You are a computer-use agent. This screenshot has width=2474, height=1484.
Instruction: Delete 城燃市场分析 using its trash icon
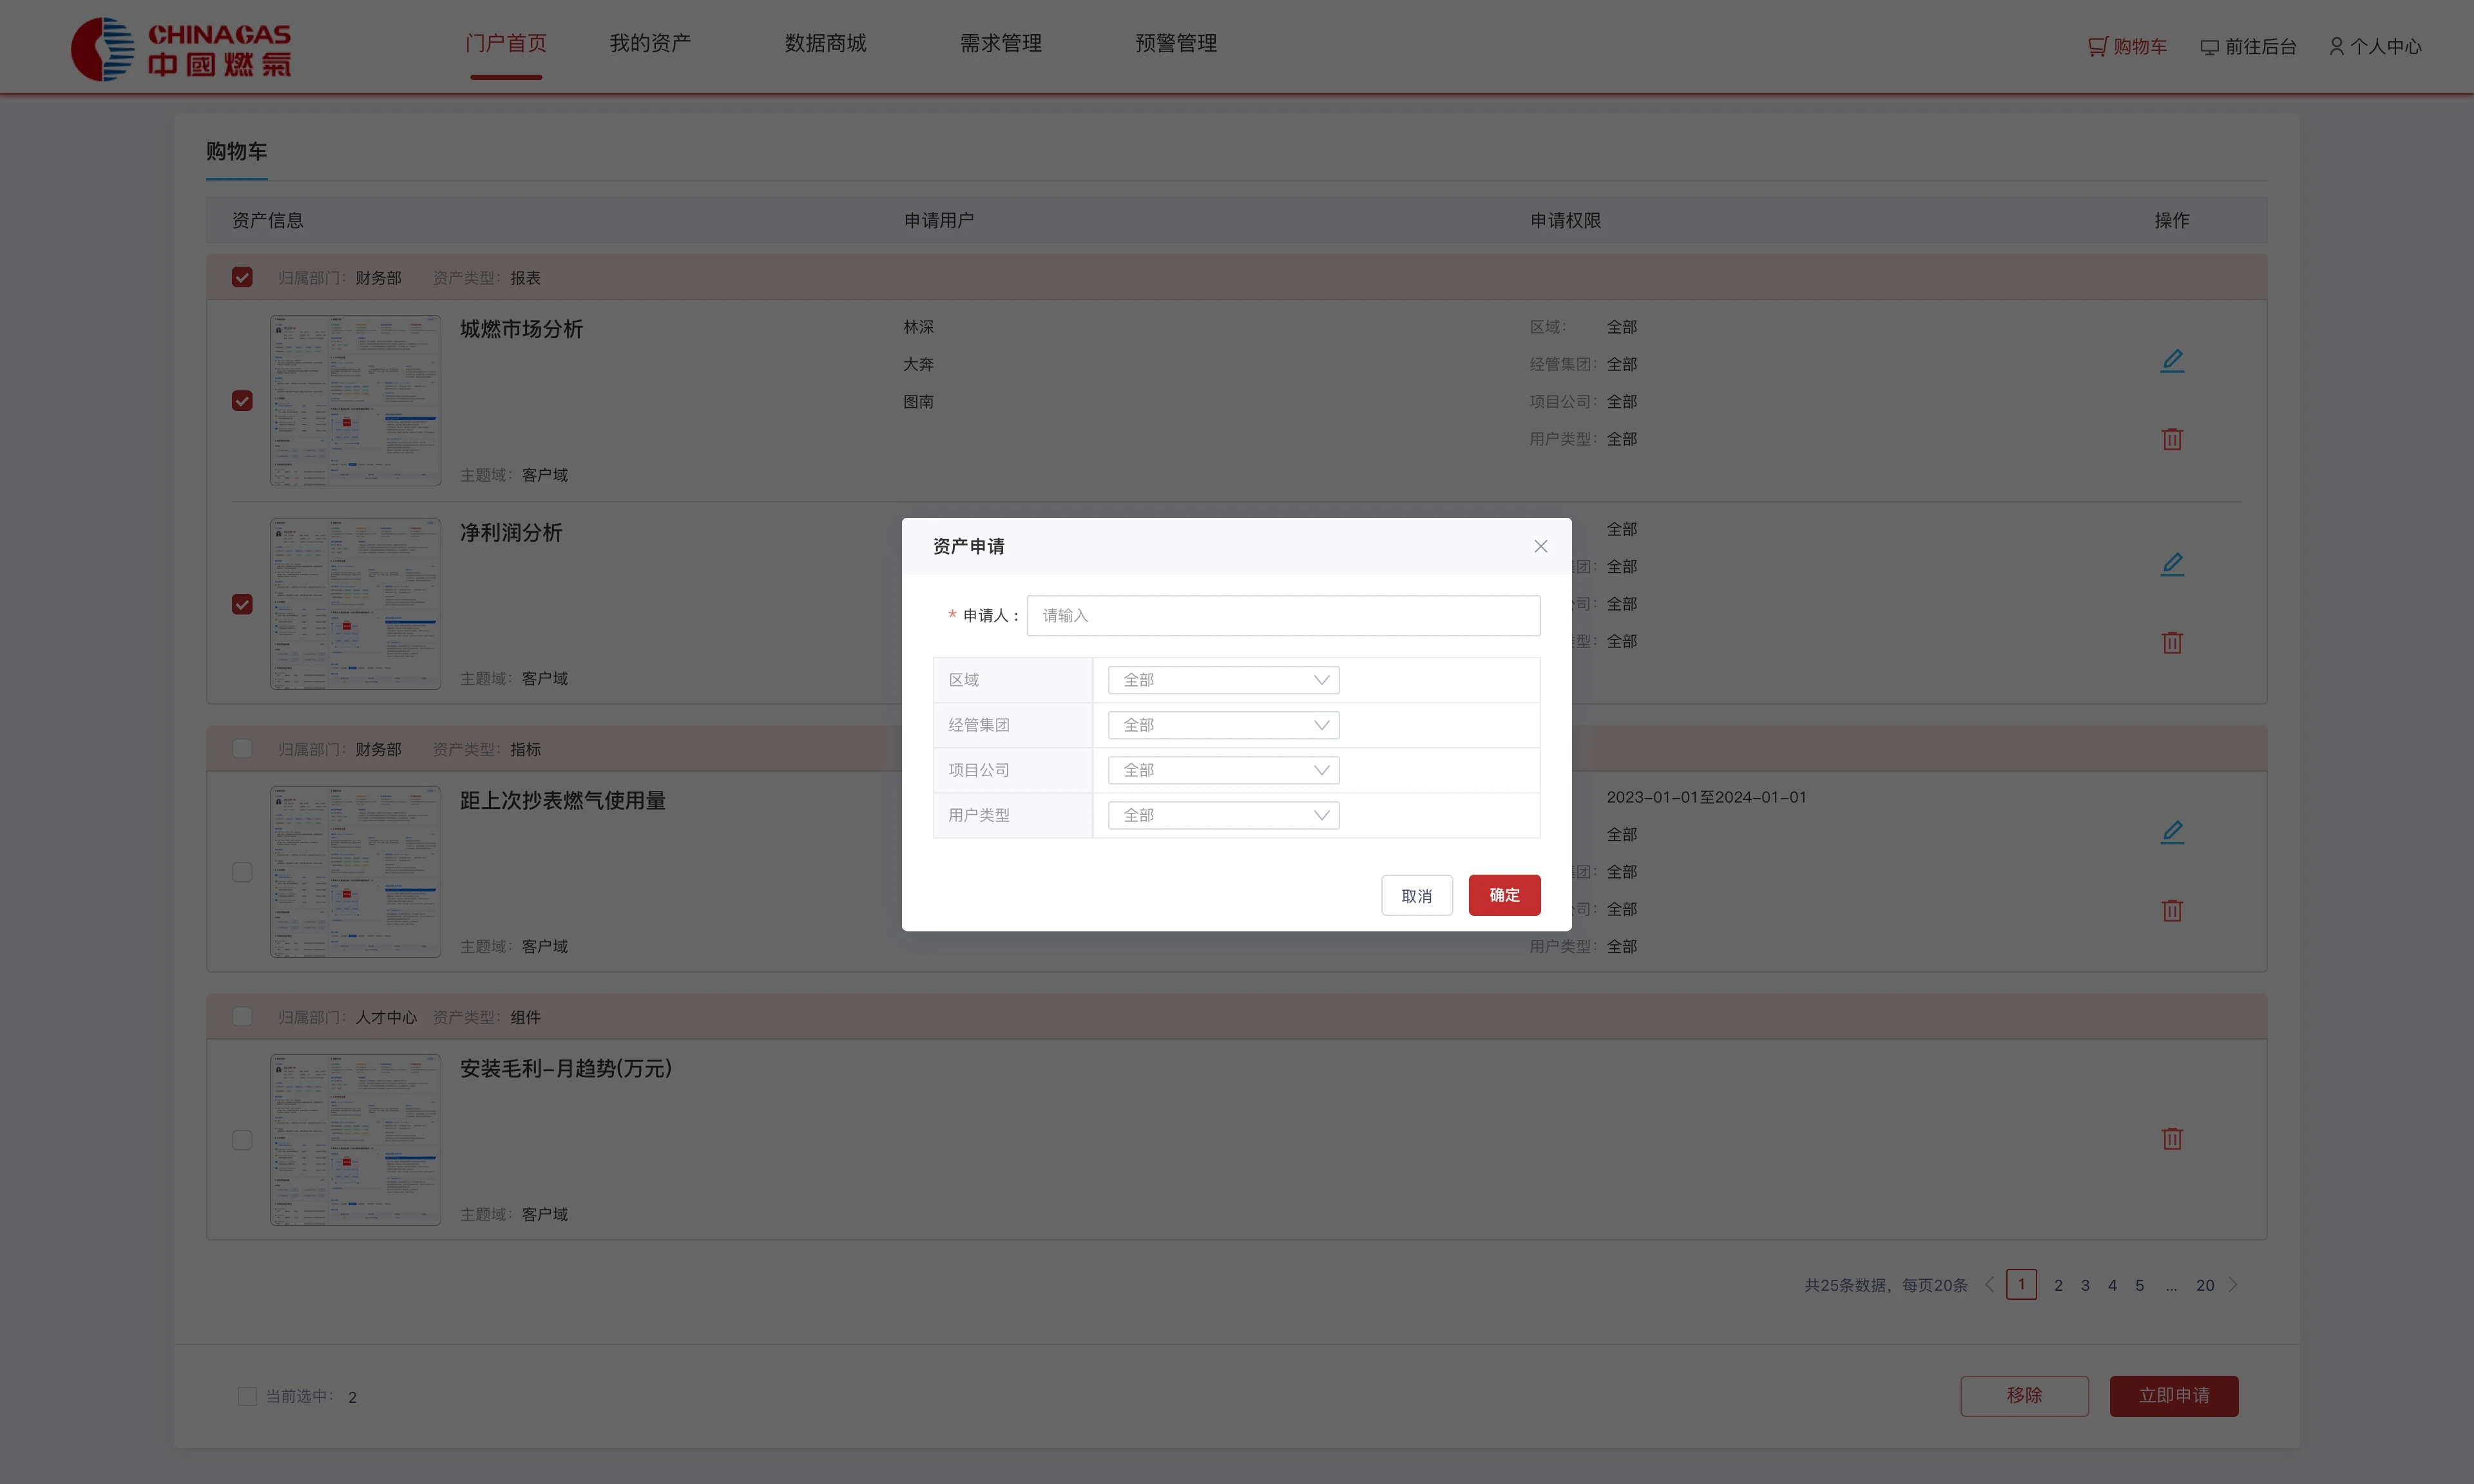click(x=2172, y=439)
